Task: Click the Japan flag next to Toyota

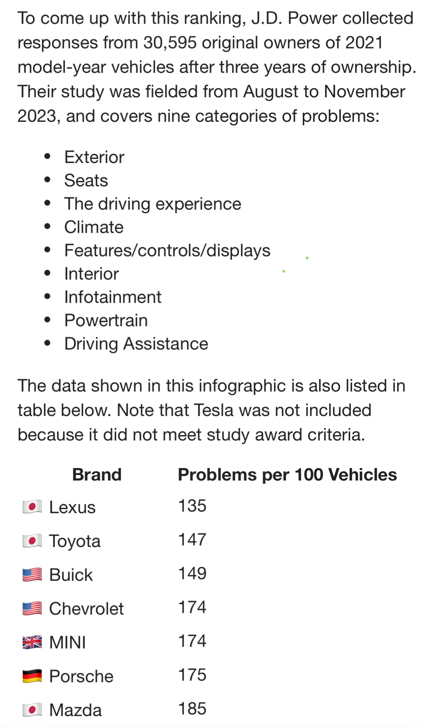Action: coord(32,541)
